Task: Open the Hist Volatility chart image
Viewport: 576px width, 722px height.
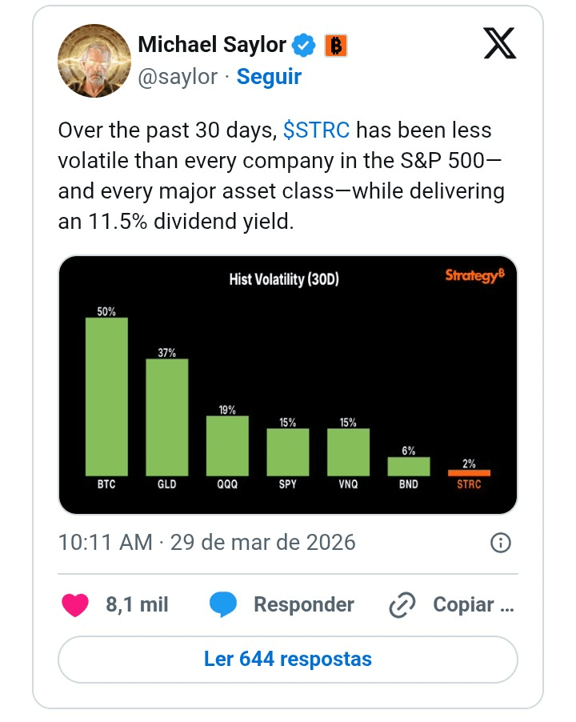Action: (x=287, y=385)
